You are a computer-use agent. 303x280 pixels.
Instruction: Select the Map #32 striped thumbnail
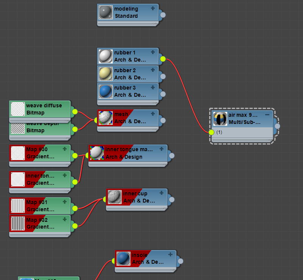tap(17, 223)
